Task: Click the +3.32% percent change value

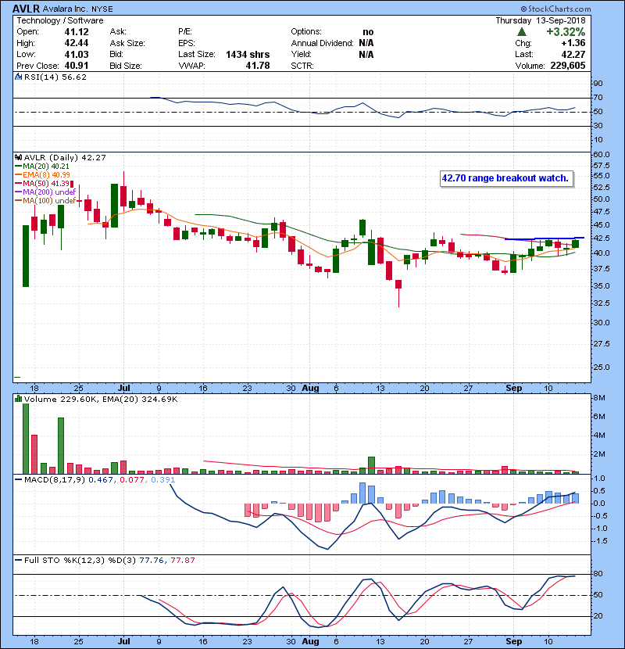Action: 566,32
